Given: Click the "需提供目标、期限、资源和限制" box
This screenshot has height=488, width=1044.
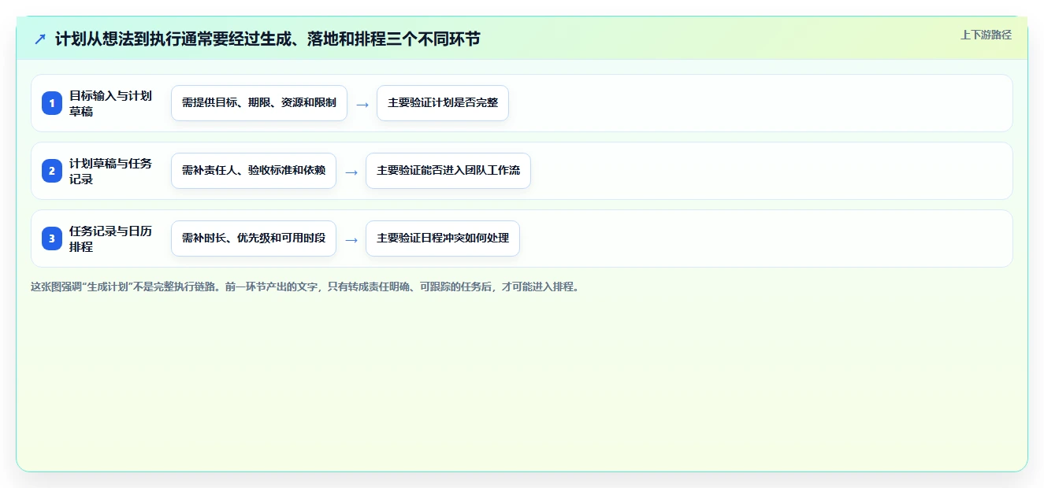Looking at the screenshot, I should point(259,103).
